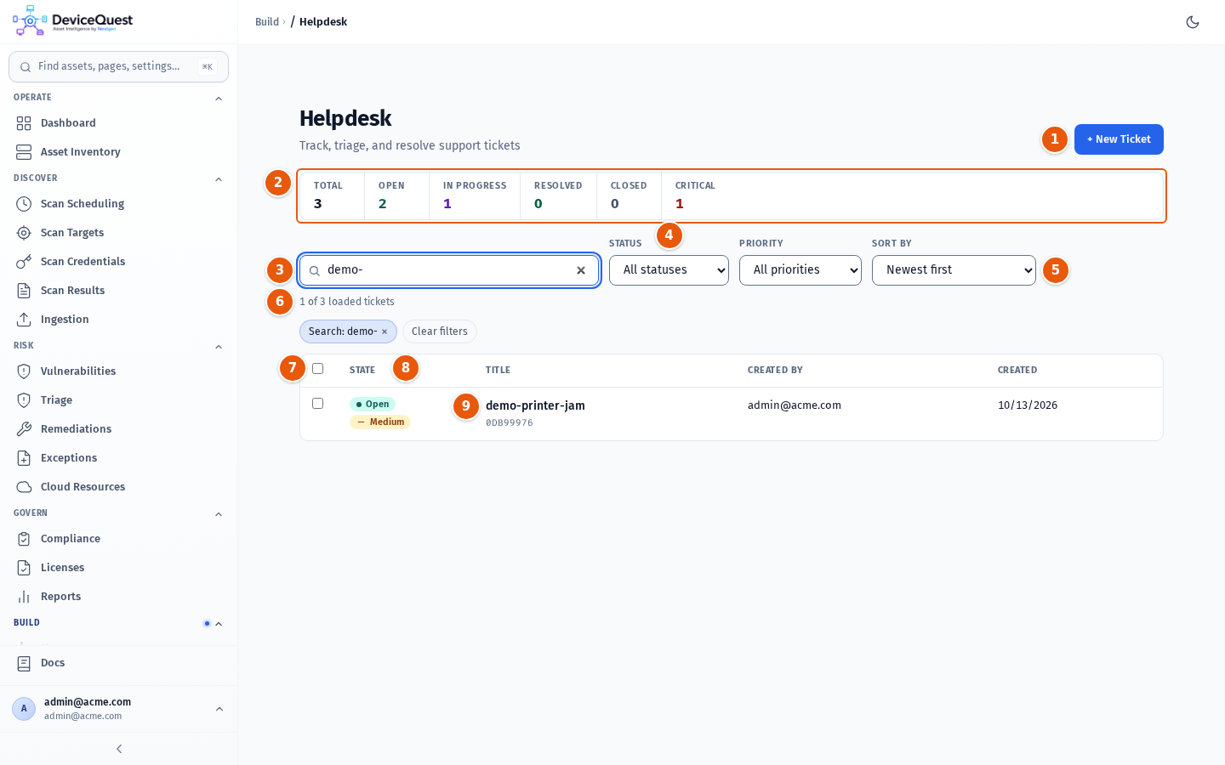
Task: Click the Clear filters button
Action: click(440, 331)
